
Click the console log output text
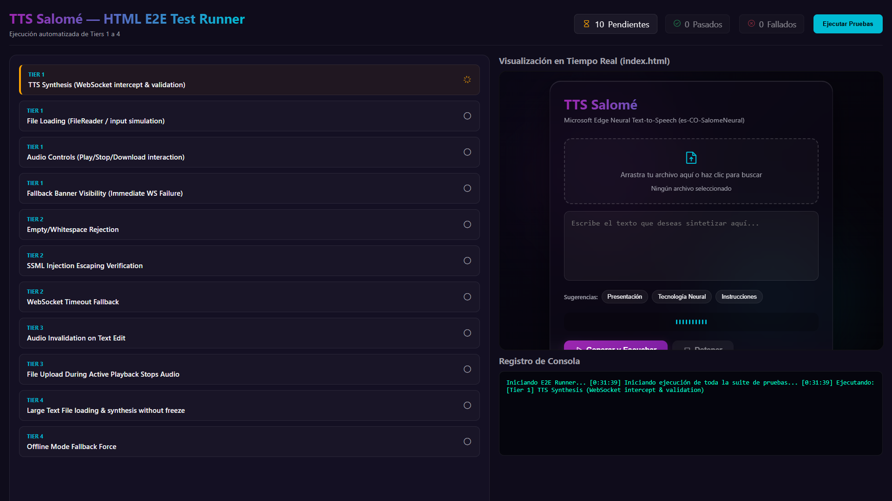(x=690, y=386)
